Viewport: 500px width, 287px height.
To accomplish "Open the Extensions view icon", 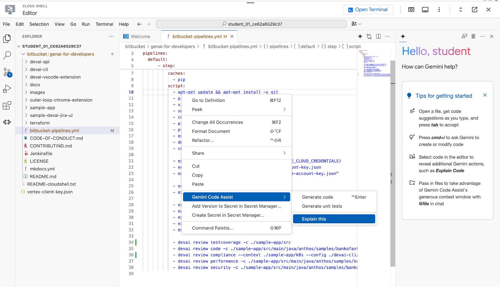I will click(x=7, y=106).
